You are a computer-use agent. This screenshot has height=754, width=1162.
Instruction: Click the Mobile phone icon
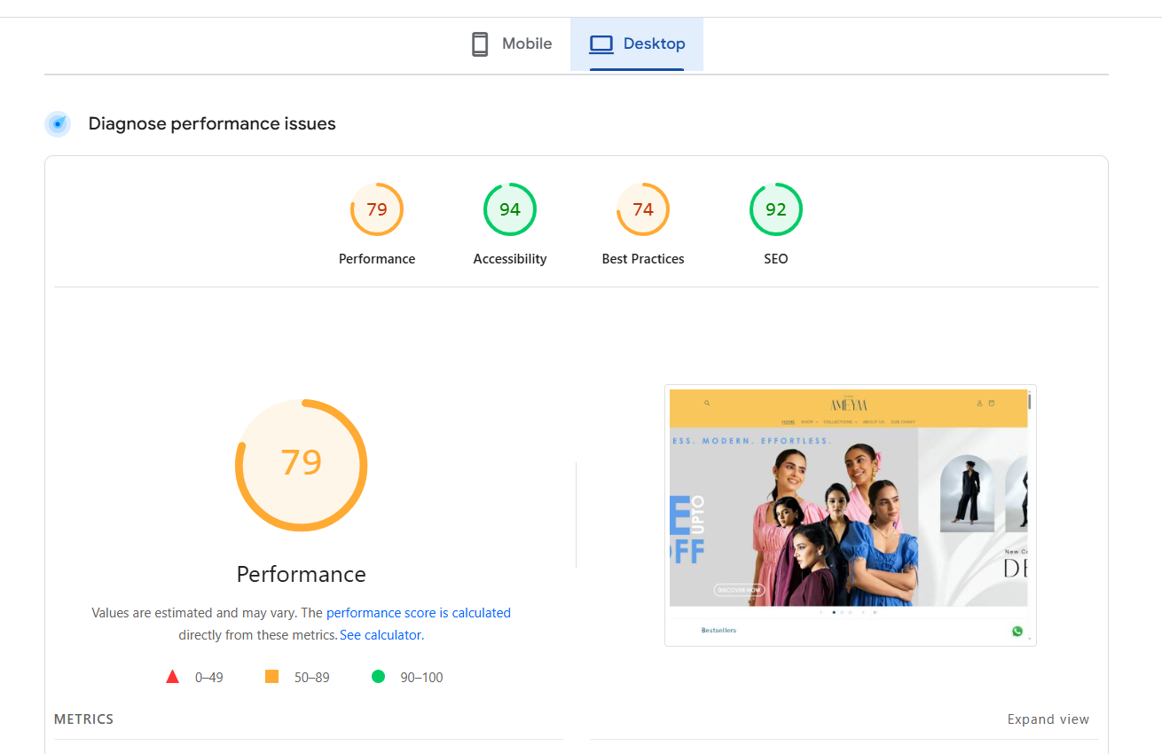coord(480,44)
